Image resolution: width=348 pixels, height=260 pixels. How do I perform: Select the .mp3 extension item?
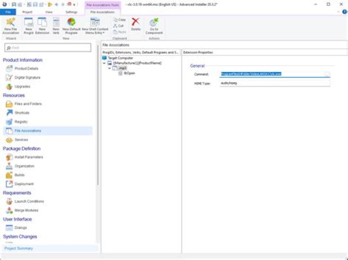point(122,68)
